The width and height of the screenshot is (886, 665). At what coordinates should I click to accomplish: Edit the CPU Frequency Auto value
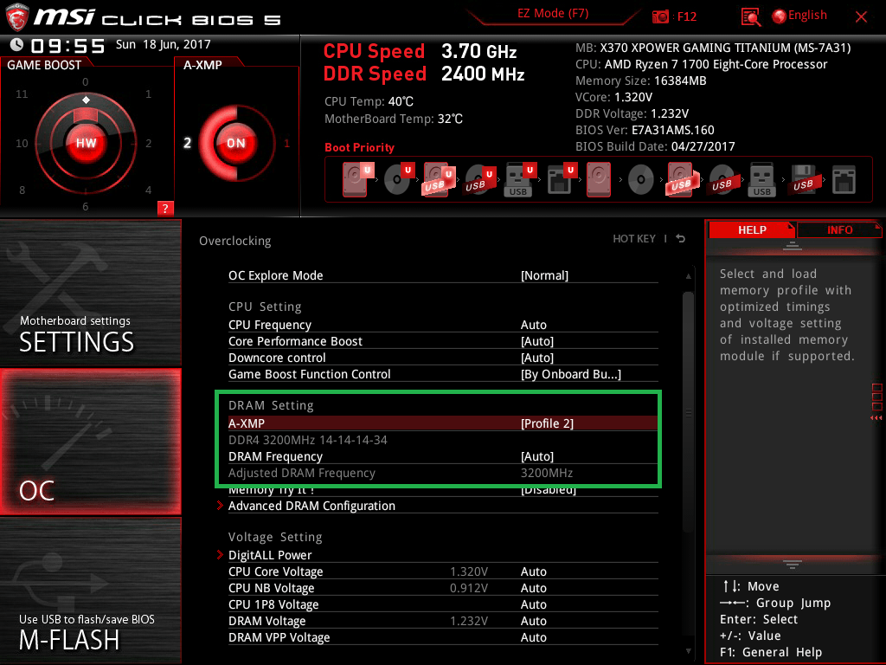[x=533, y=326]
